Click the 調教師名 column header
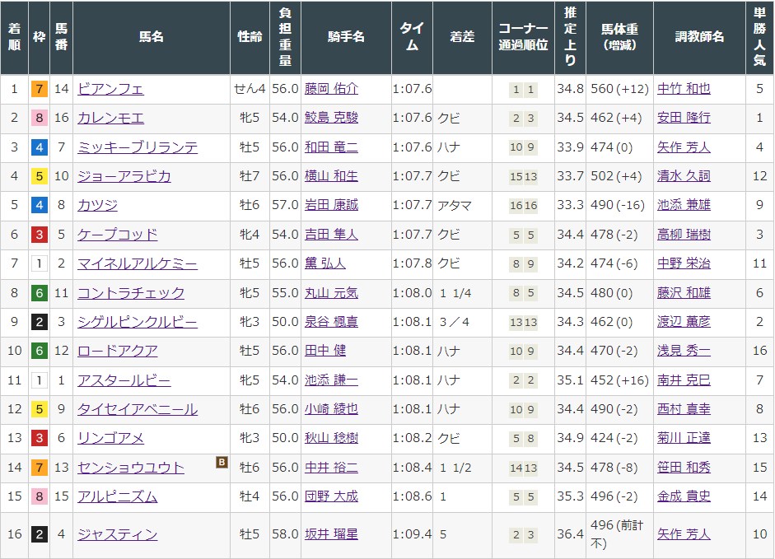775x559 pixels. point(699,37)
